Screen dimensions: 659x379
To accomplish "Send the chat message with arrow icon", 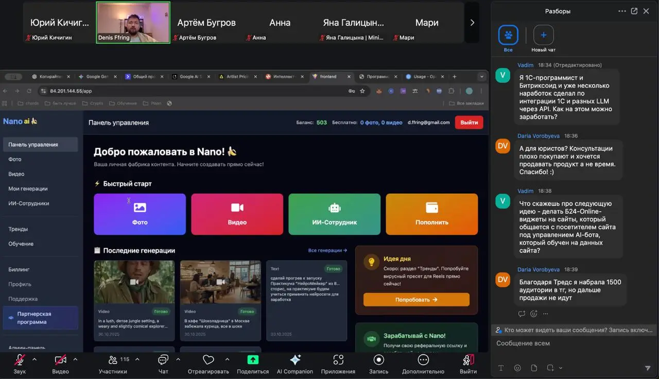I will 648,368.
